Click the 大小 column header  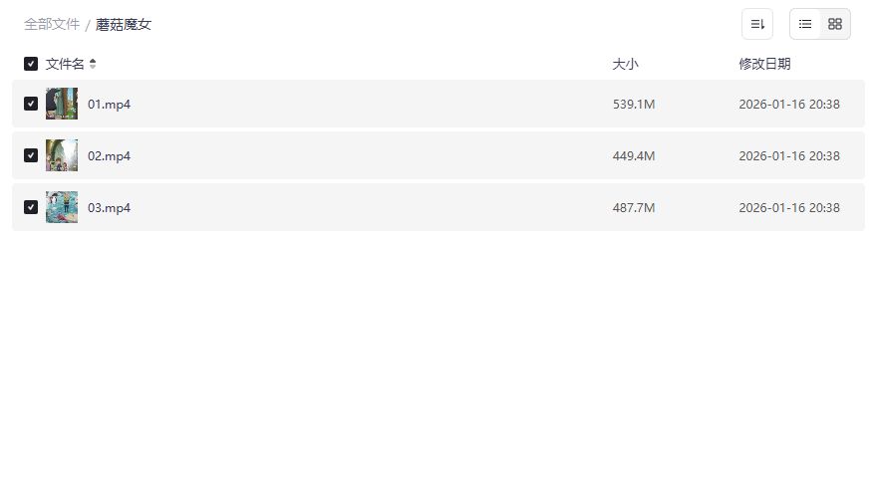tap(625, 64)
